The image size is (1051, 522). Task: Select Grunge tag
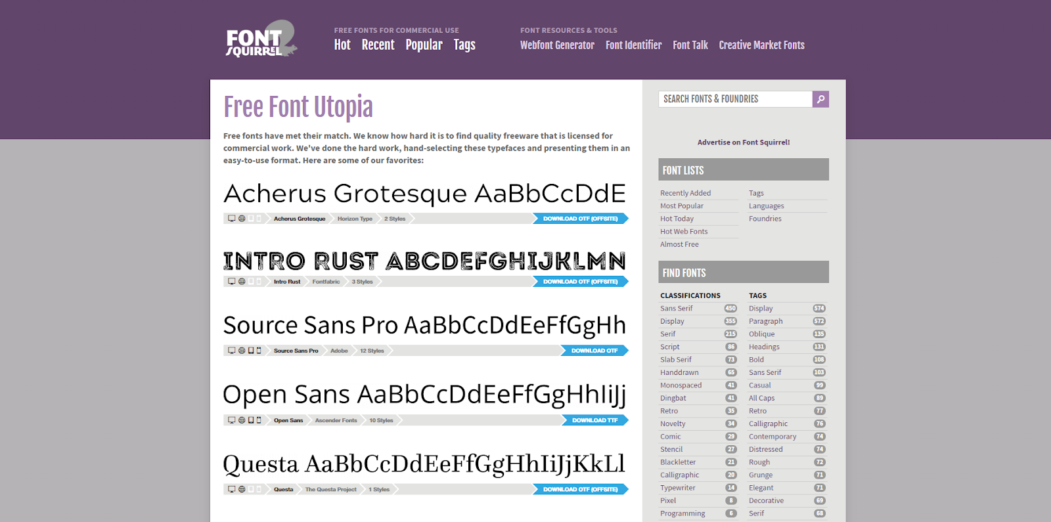[x=761, y=475]
